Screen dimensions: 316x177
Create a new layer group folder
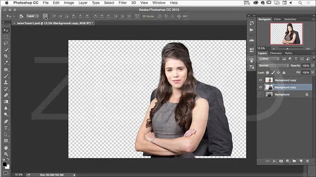294,161
